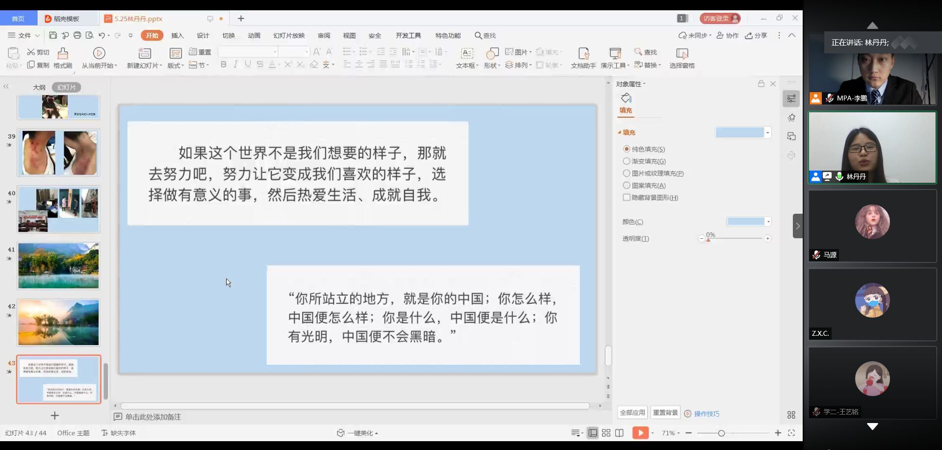Start slideshow from current slide icon
Image resolution: width=942 pixels, height=450 pixels.
tap(99, 53)
